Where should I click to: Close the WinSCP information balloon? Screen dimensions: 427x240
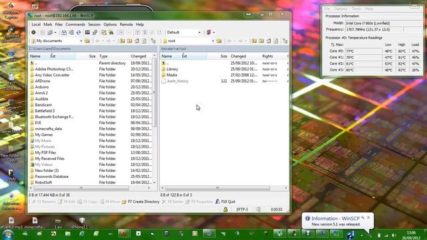[368, 217]
